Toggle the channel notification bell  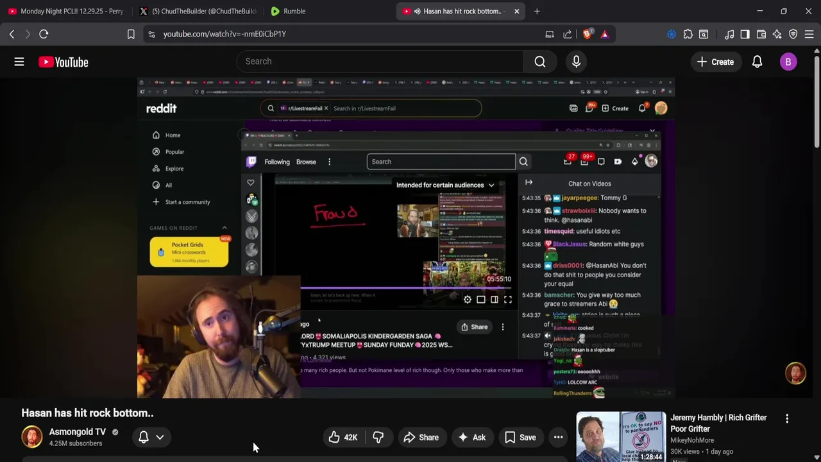(144, 438)
